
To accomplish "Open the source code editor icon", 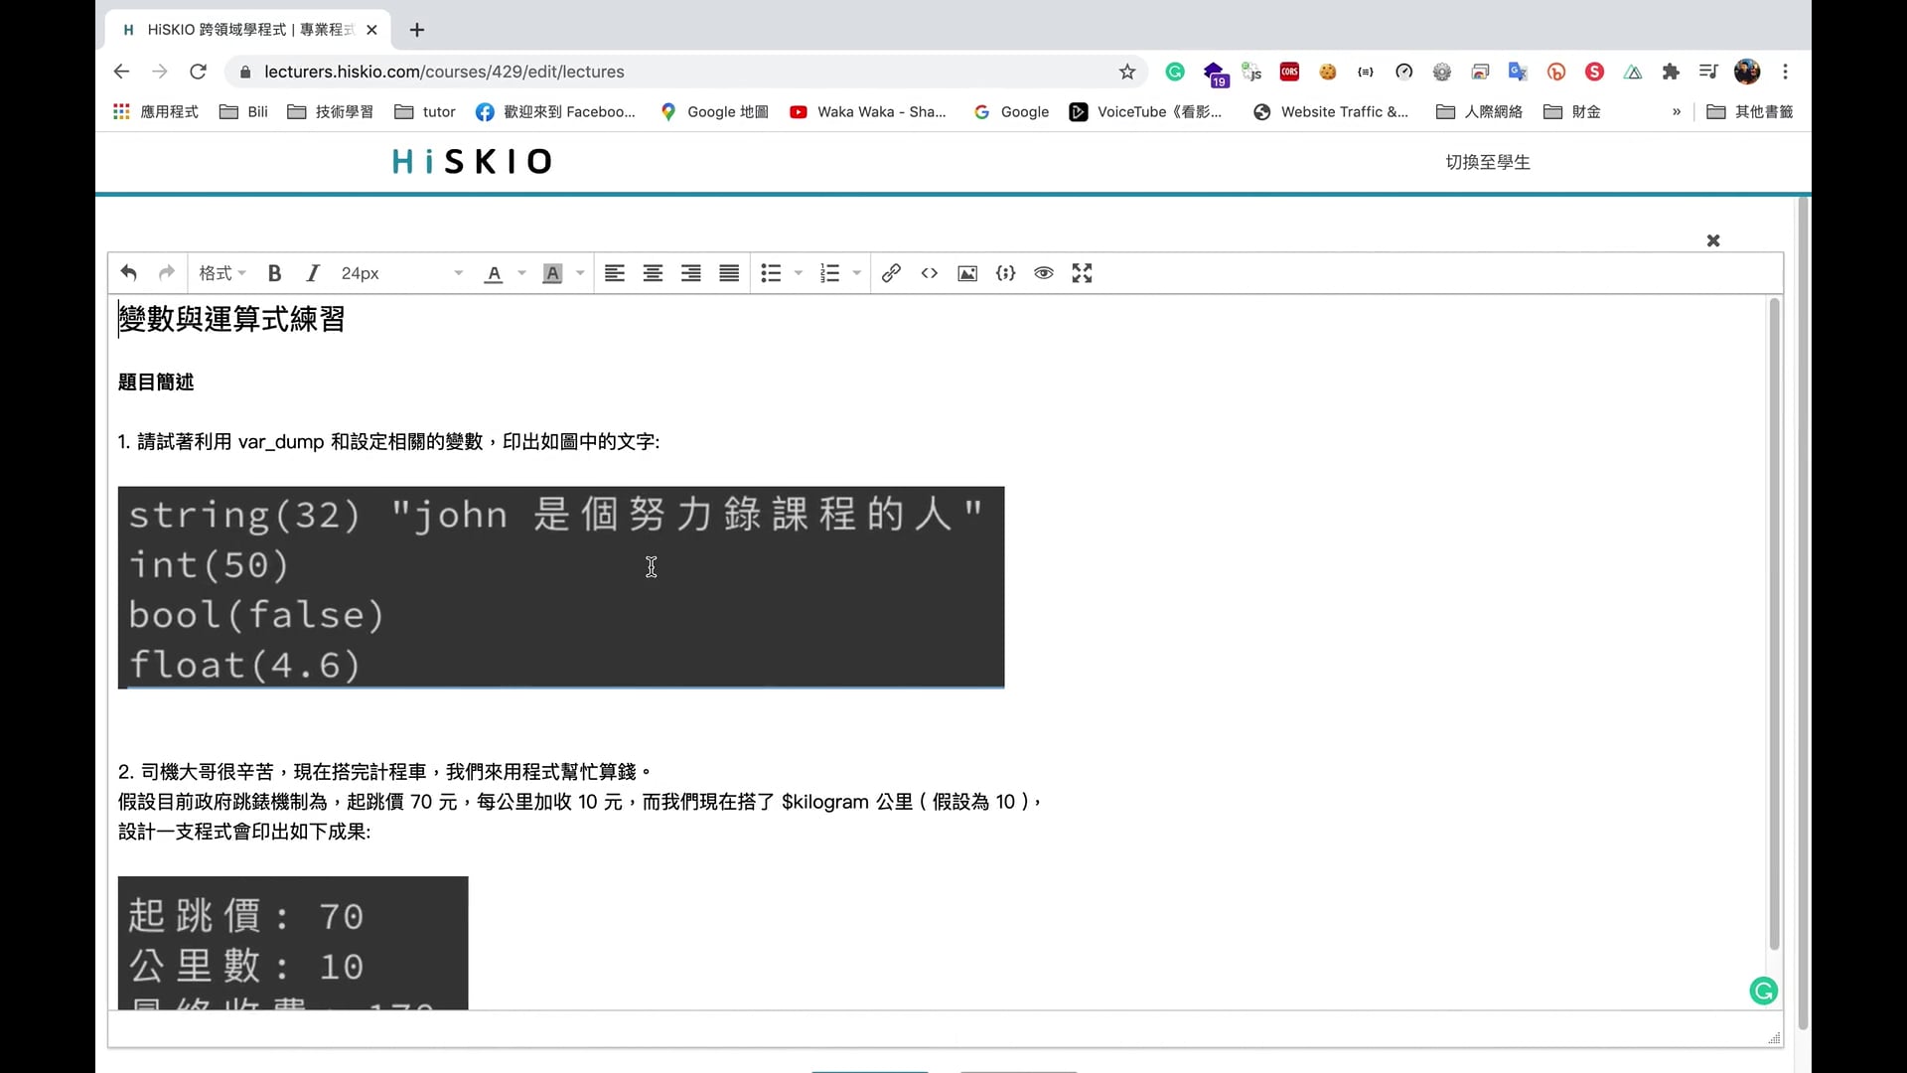I will pyautogui.click(x=929, y=273).
